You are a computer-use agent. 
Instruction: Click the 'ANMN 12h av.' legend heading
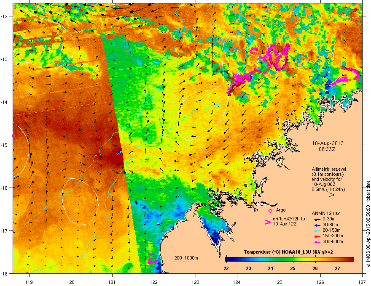(x=326, y=213)
